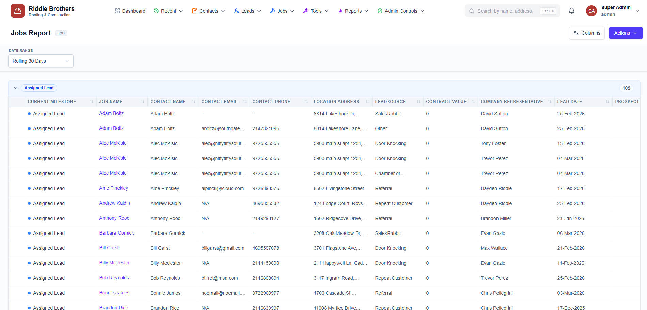Click the Reports bar-chart icon
647x310 pixels.
[x=340, y=11]
